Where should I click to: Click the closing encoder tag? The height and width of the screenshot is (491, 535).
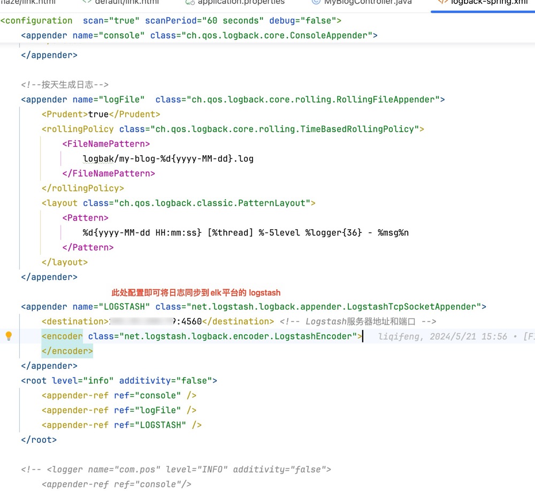[x=67, y=351]
